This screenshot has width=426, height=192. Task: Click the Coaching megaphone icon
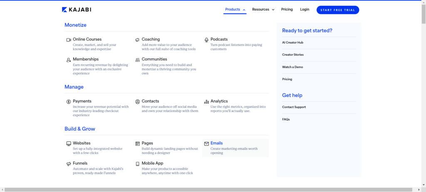pyautogui.click(x=137, y=40)
